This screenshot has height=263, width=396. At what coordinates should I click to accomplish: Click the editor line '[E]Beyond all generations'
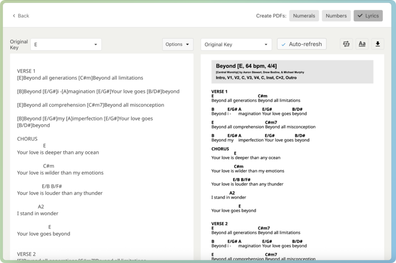pyautogui.click(x=80, y=78)
